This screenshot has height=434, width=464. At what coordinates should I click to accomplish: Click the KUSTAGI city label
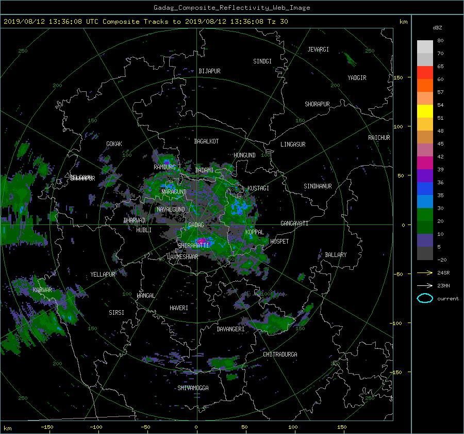(x=258, y=188)
